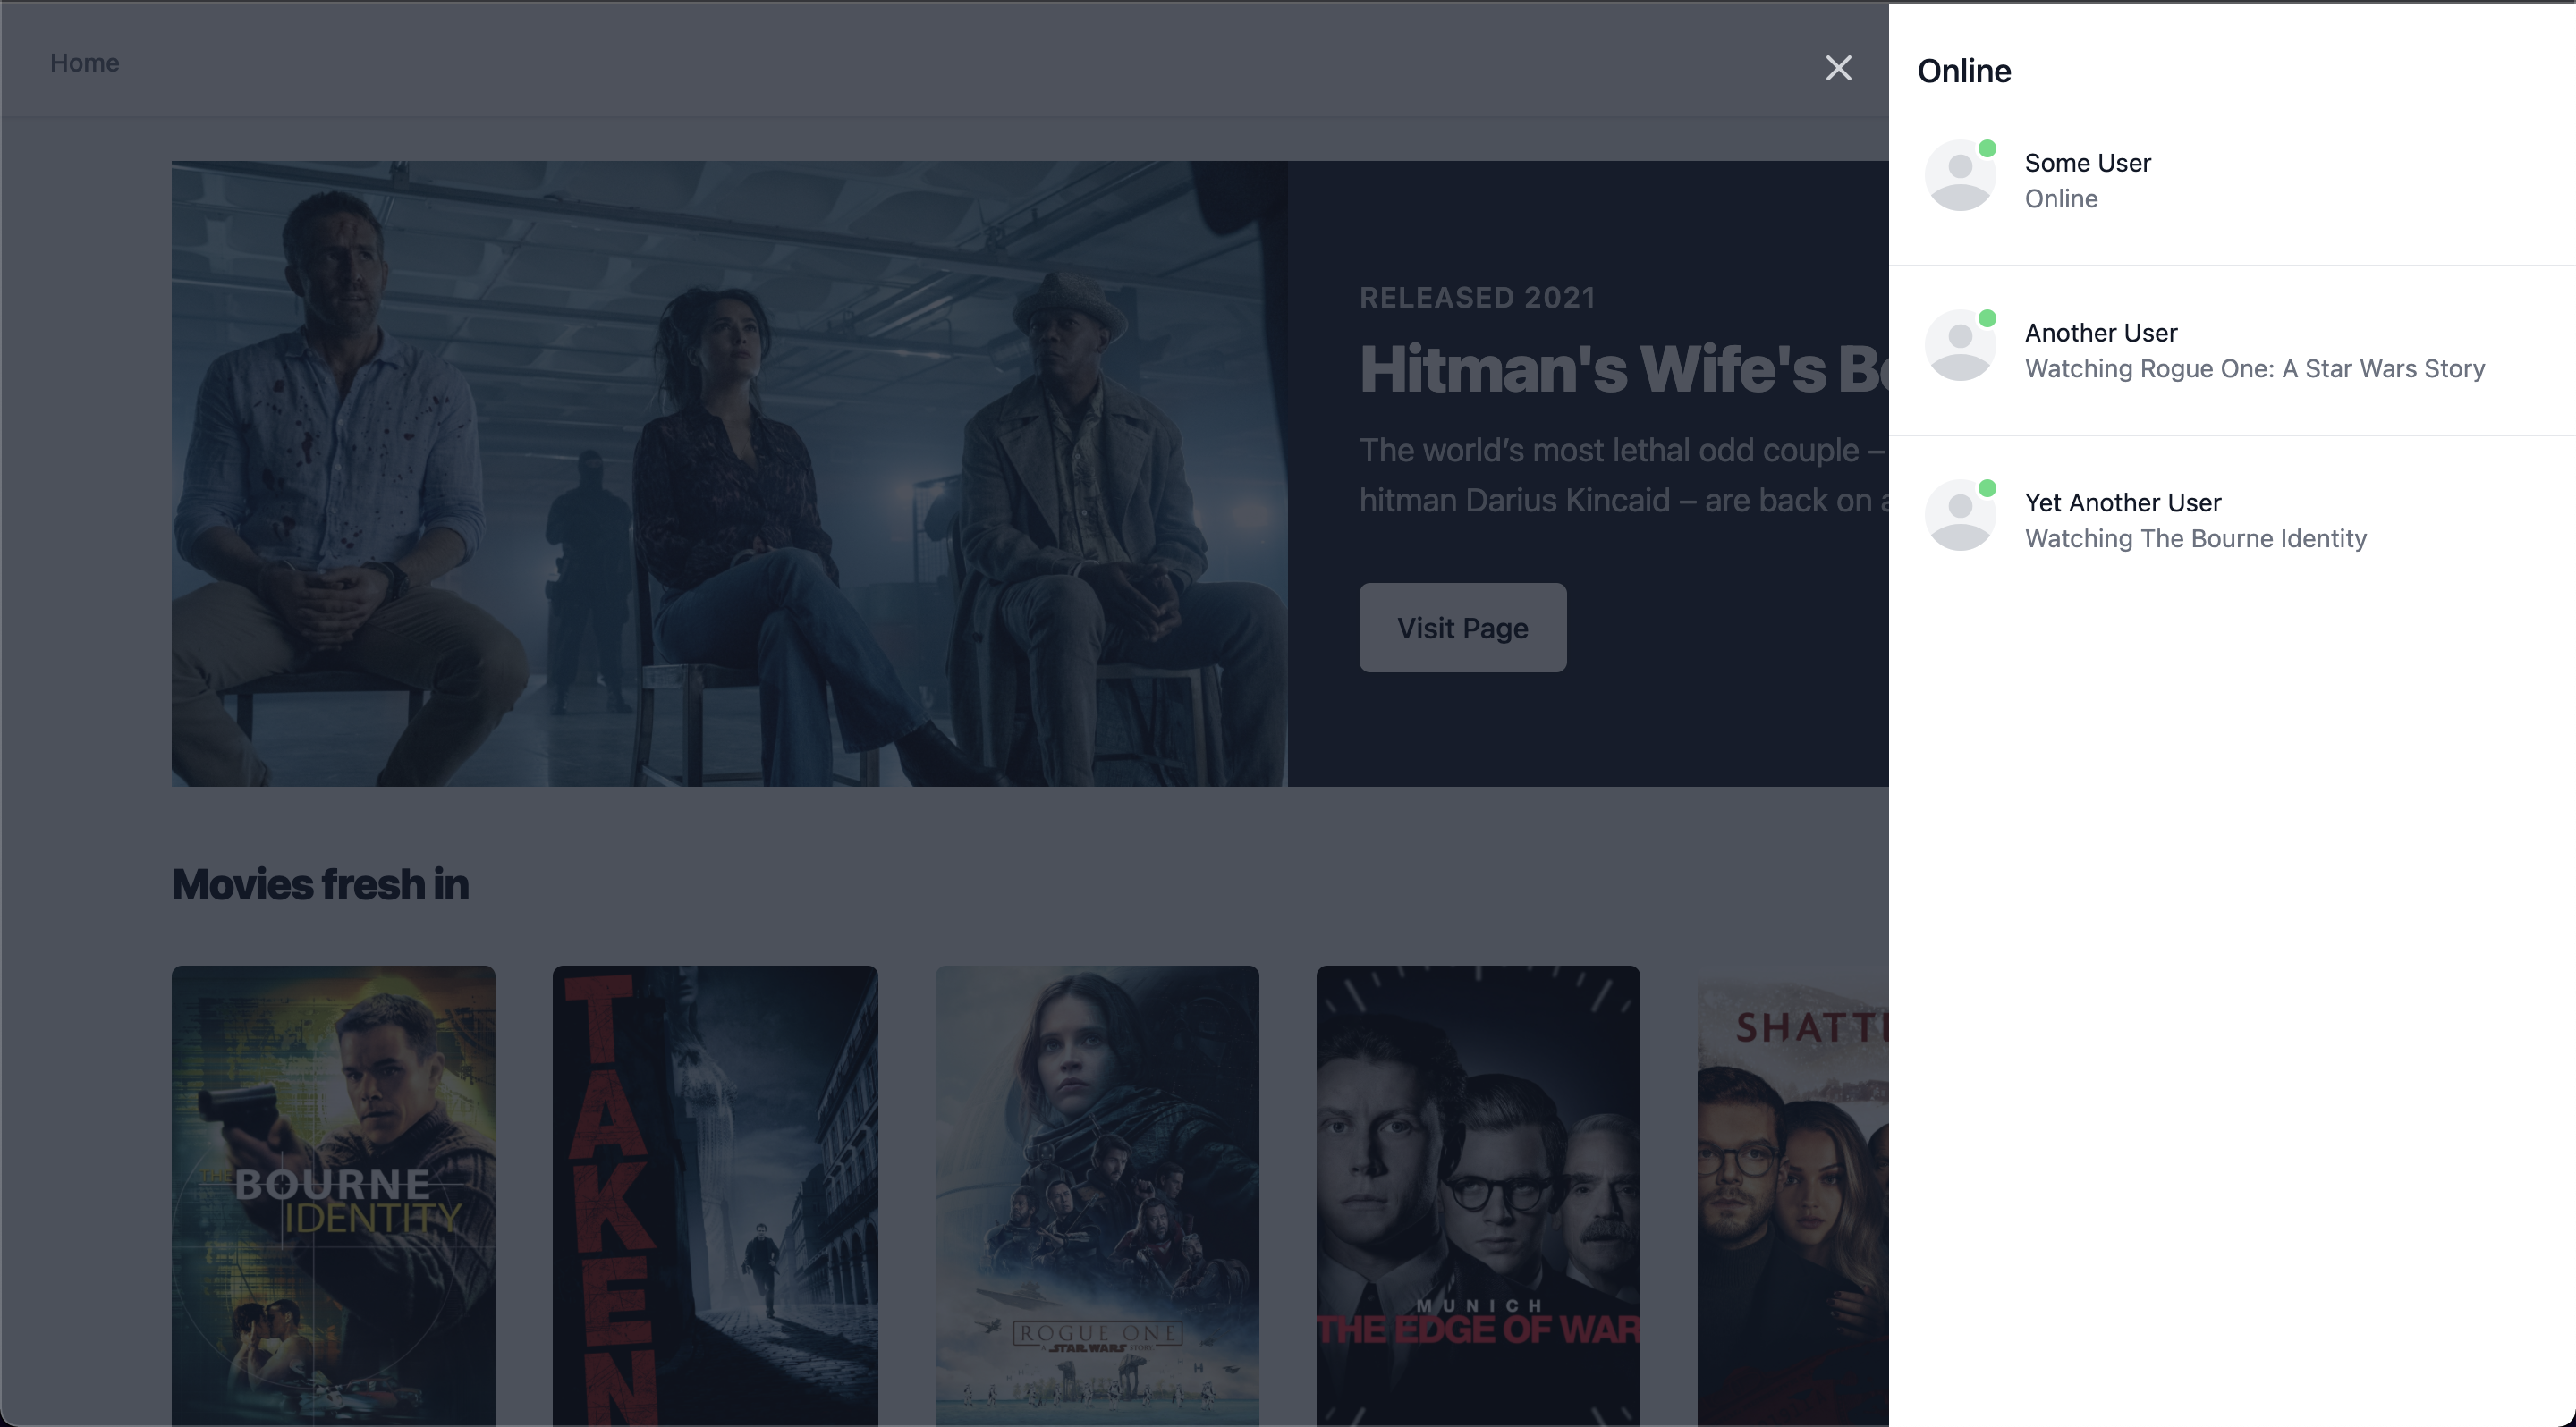Close the Online panel with X icon
Screen dimensions: 2576x1427
[x=1838, y=68]
